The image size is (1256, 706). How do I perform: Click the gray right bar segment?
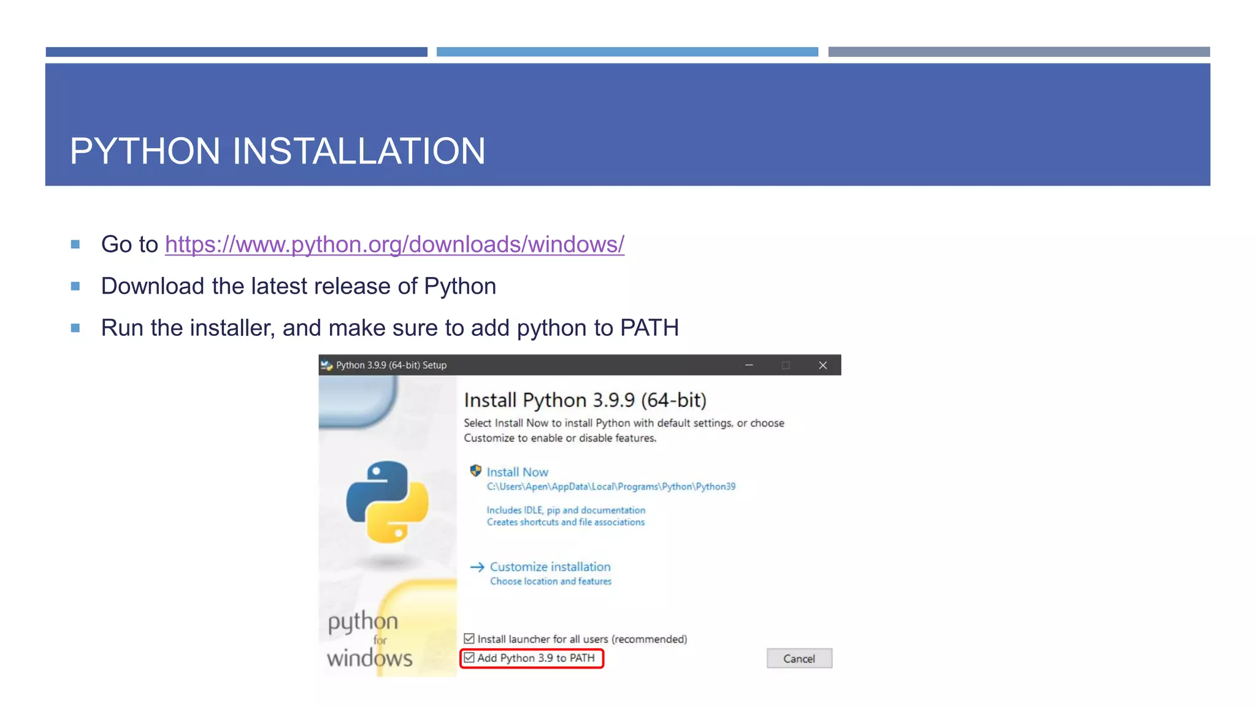pos(1019,52)
